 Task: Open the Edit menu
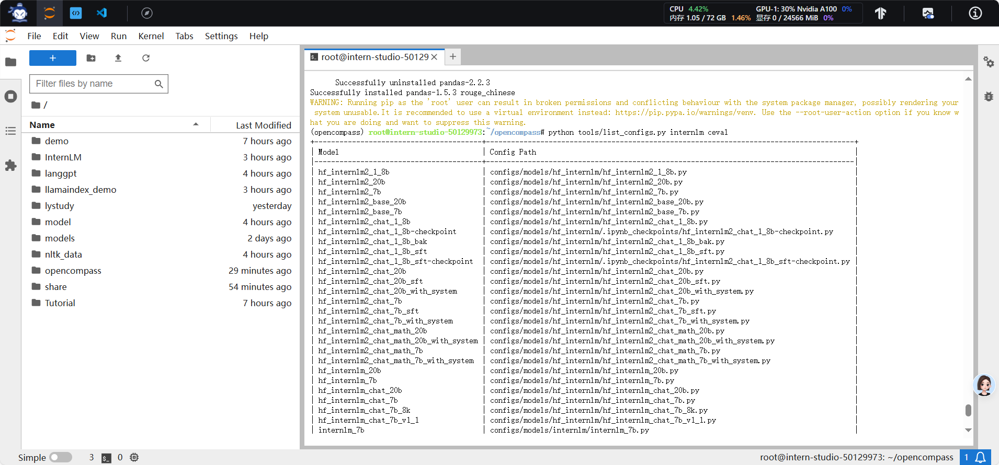click(x=60, y=36)
